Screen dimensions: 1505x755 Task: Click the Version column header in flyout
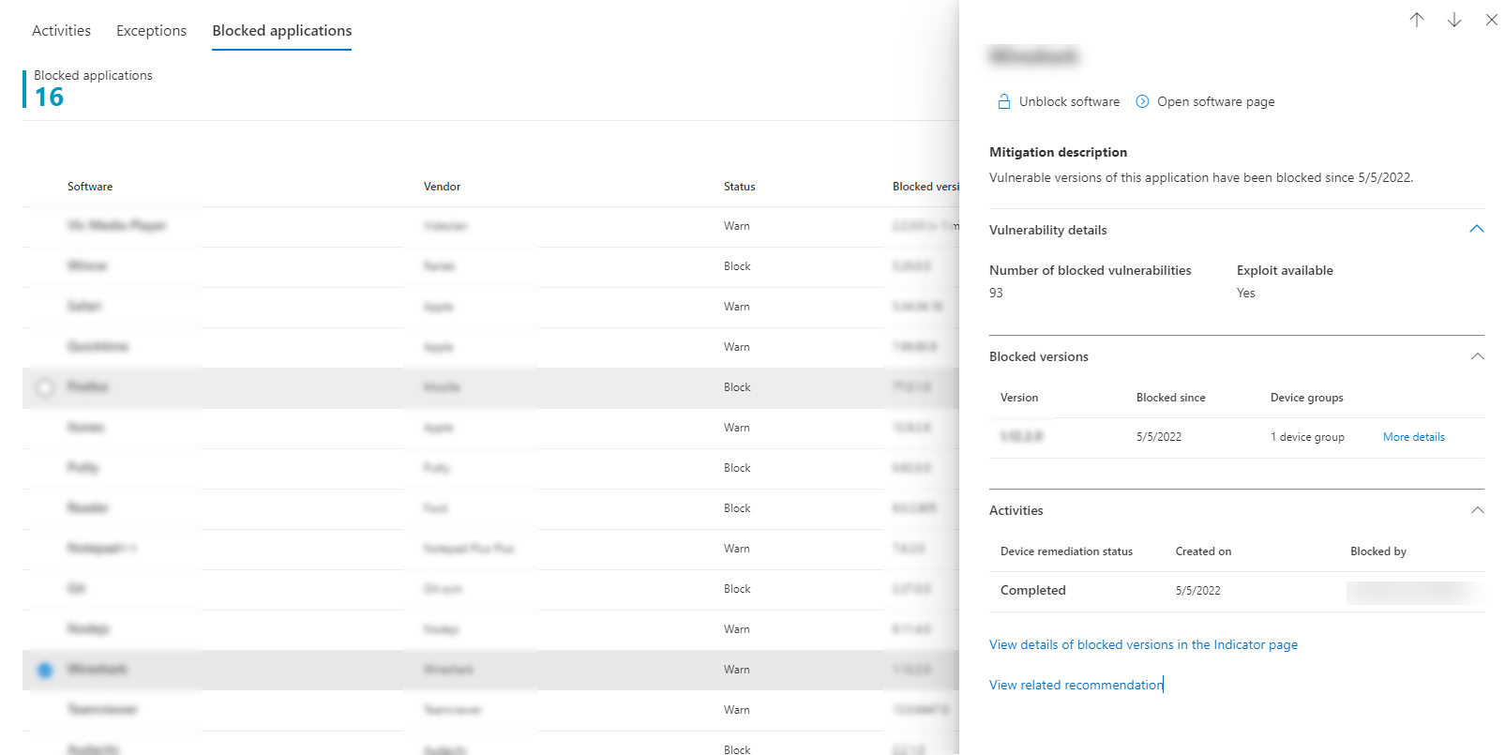pos(1019,398)
